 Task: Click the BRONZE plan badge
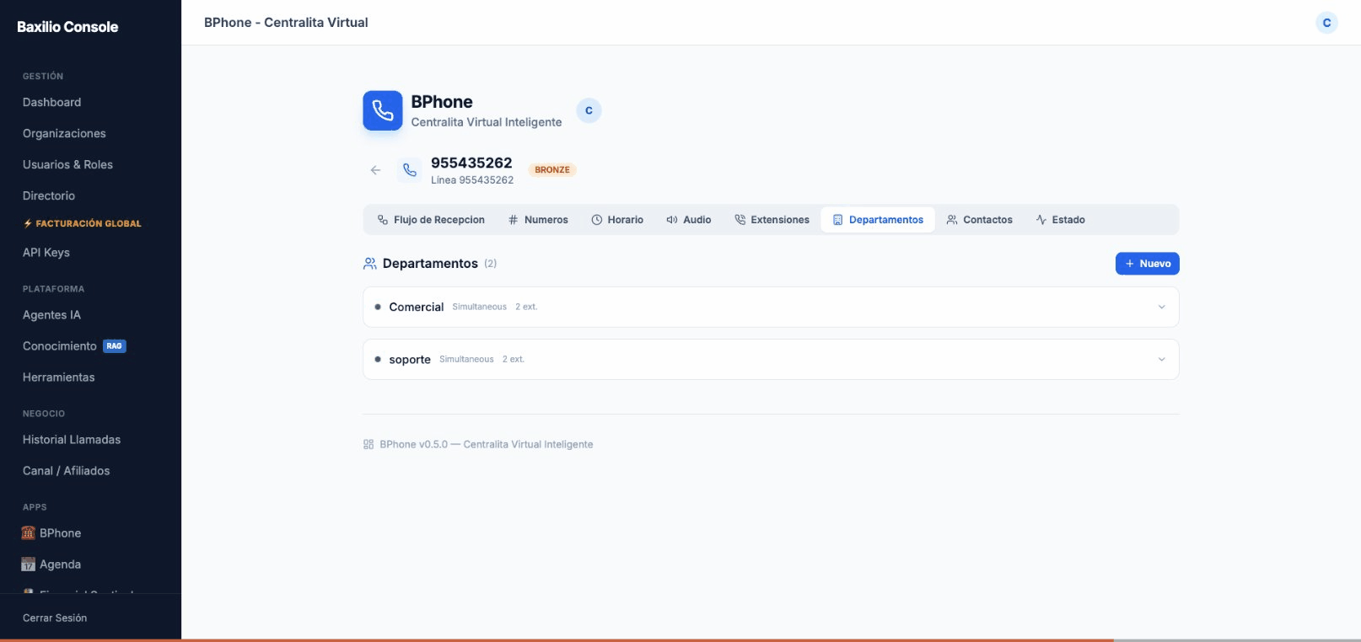click(x=552, y=170)
